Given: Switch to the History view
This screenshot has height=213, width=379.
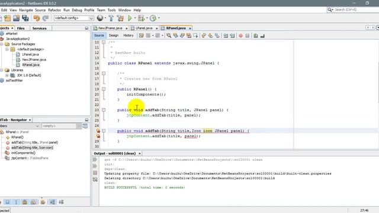Looking at the screenshot, I should (129, 35).
